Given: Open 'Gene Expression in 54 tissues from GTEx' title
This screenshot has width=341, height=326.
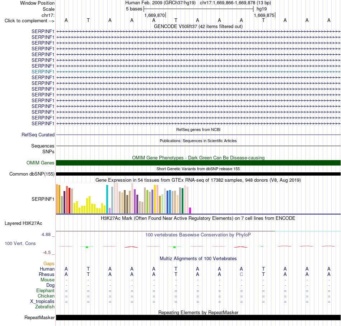Looking at the screenshot, I should pos(198,180).
